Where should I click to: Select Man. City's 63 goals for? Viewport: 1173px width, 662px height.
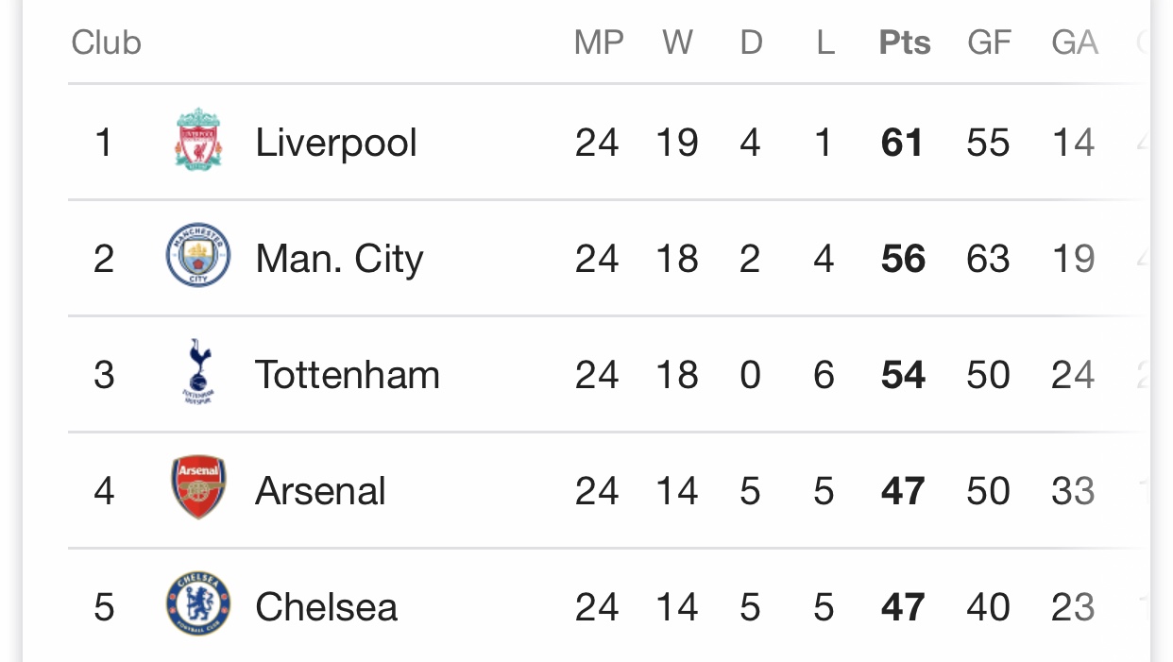tap(988, 260)
